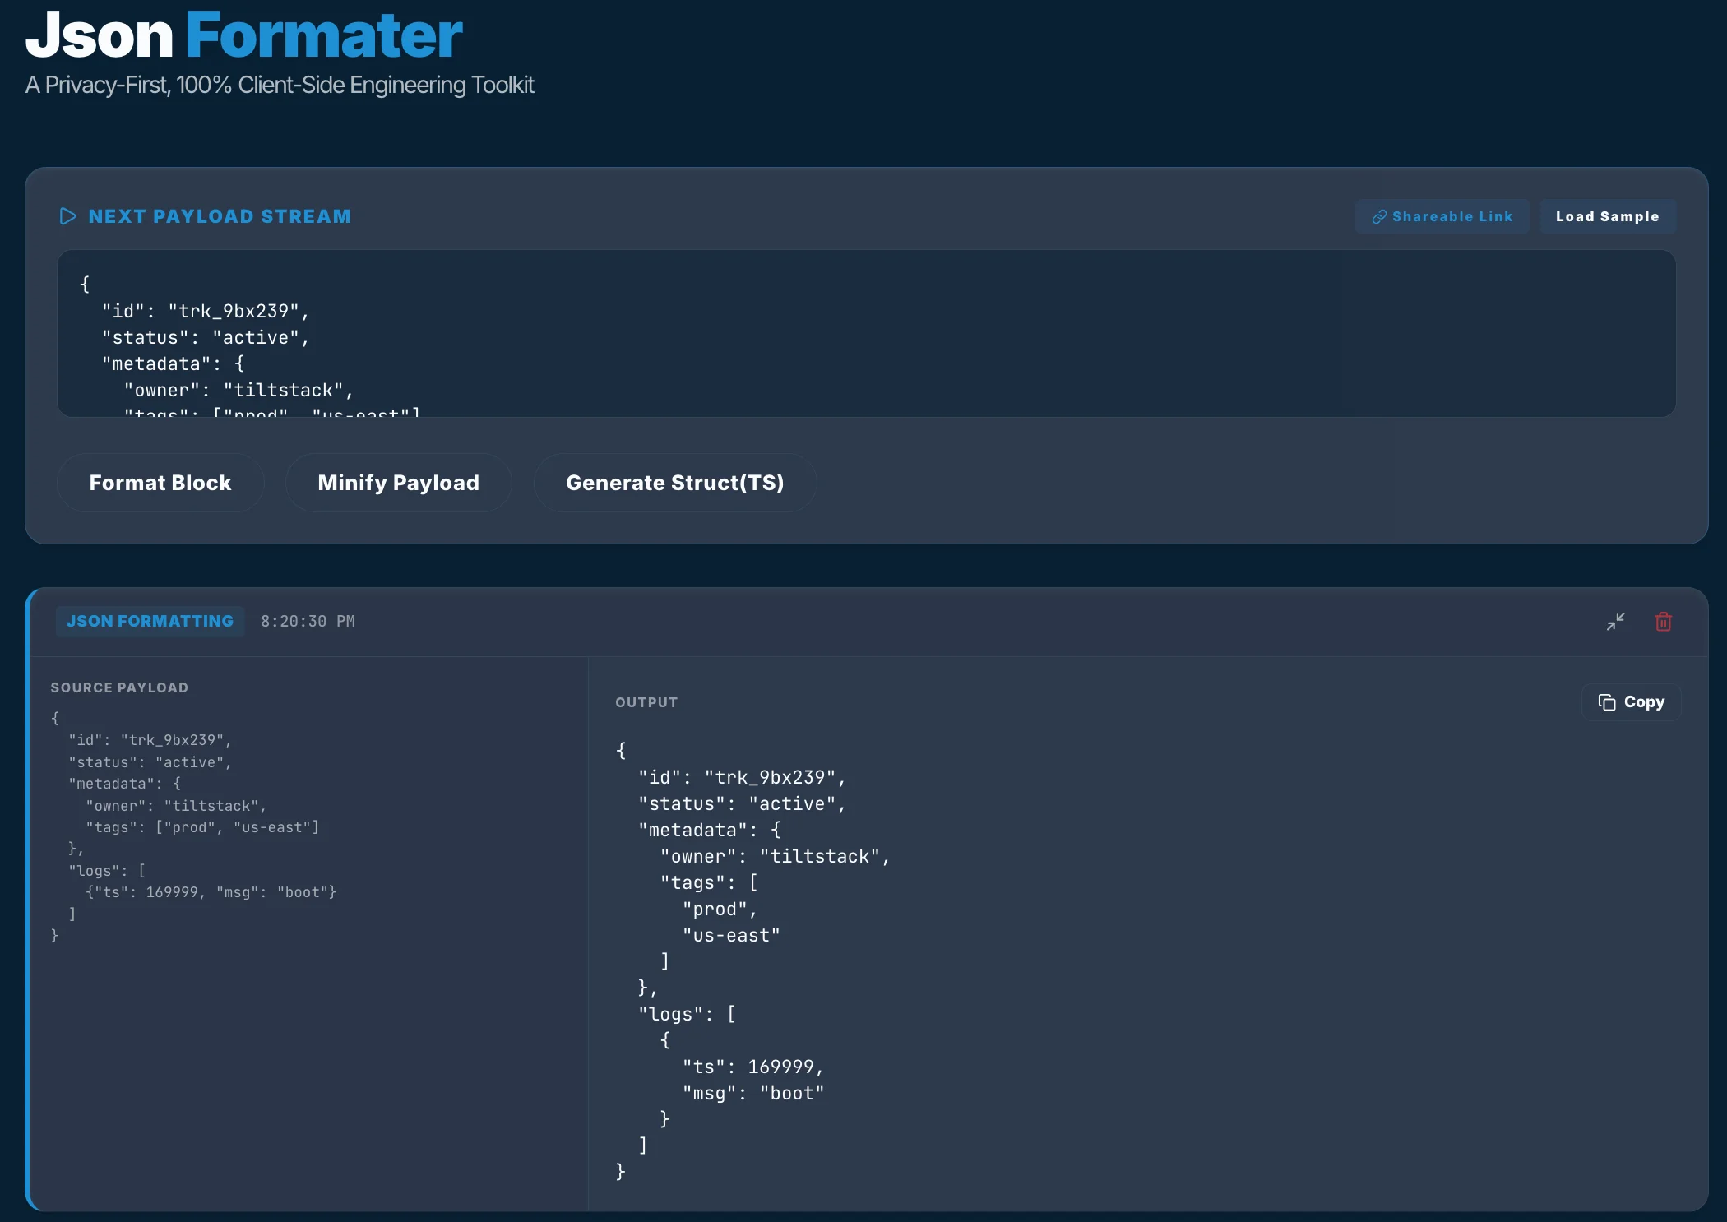Click the privacy-first toolkit subtitle
This screenshot has height=1222, width=1727.
click(280, 85)
